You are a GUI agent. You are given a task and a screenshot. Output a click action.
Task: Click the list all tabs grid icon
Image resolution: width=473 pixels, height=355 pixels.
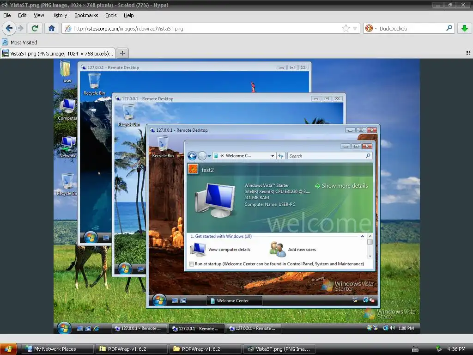pos(468,53)
